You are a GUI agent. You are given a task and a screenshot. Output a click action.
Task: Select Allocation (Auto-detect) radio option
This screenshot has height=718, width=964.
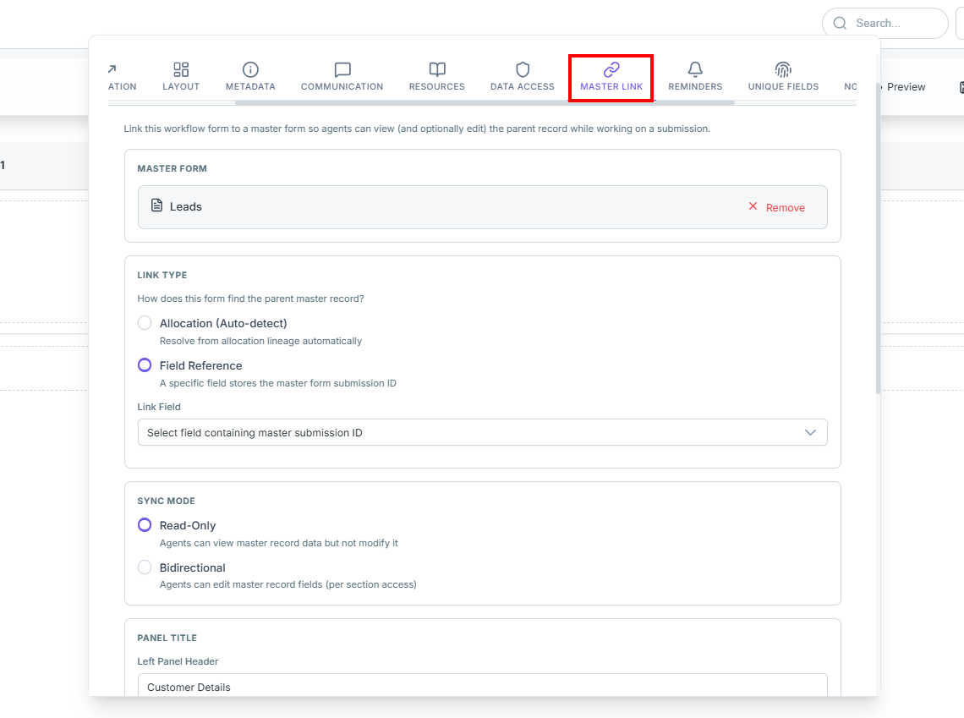145,323
